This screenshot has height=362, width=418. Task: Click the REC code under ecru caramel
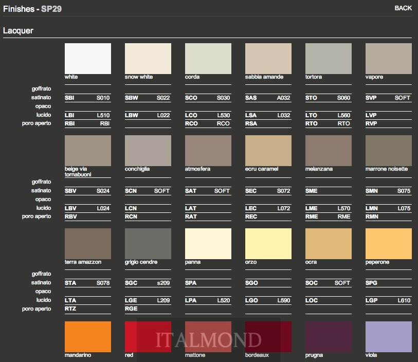(251, 216)
